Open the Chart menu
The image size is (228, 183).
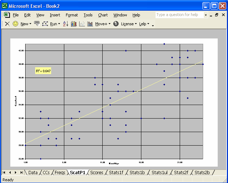(103, 15)
